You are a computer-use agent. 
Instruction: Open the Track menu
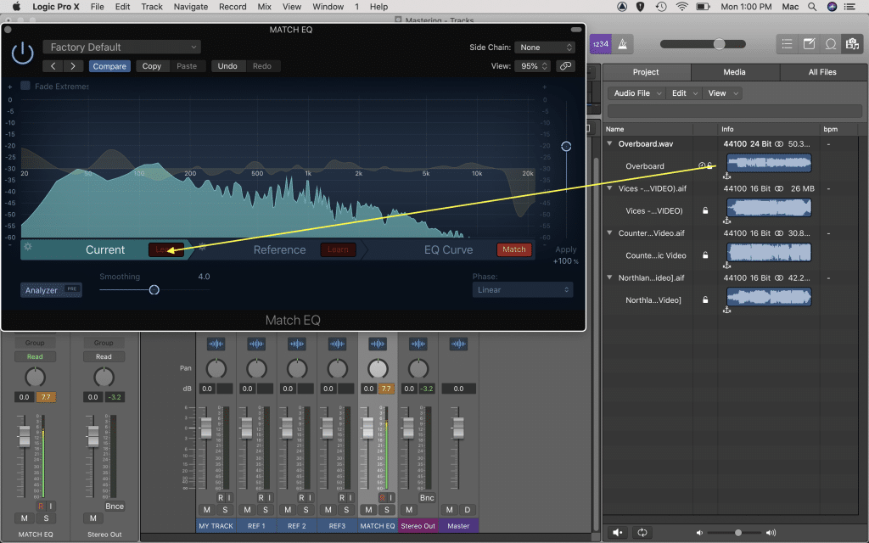151,7
